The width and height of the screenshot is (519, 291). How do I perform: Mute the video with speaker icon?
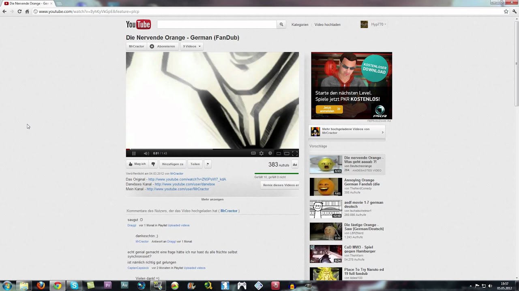(x=146, y=153)
